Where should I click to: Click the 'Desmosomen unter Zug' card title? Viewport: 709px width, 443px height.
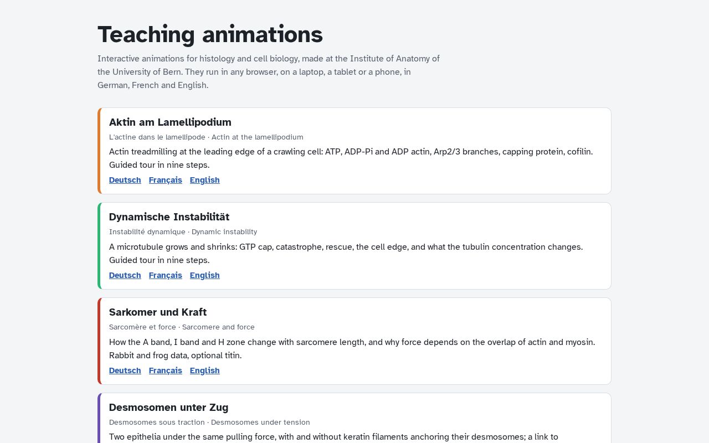tap(168, 408)
